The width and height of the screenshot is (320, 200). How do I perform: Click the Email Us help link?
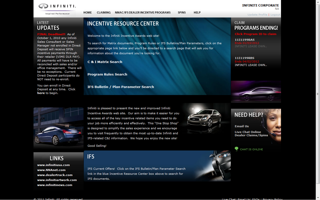click(x=241, y=126)
